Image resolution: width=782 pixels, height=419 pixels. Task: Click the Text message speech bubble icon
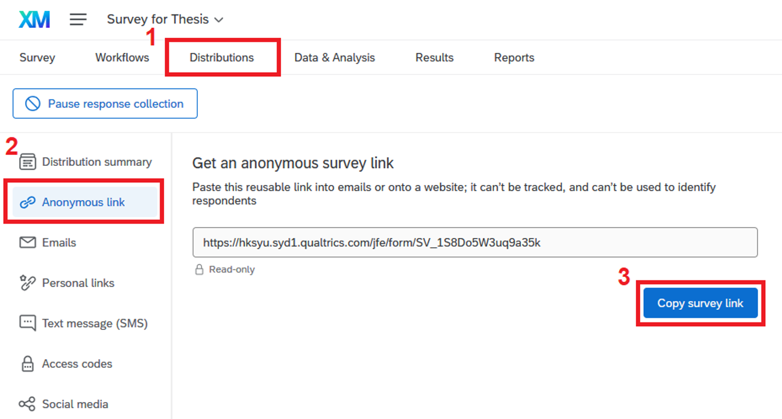[27, 323]
